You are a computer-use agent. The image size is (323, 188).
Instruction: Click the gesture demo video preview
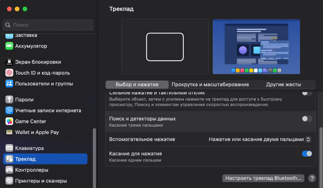(x=256, y=47)
